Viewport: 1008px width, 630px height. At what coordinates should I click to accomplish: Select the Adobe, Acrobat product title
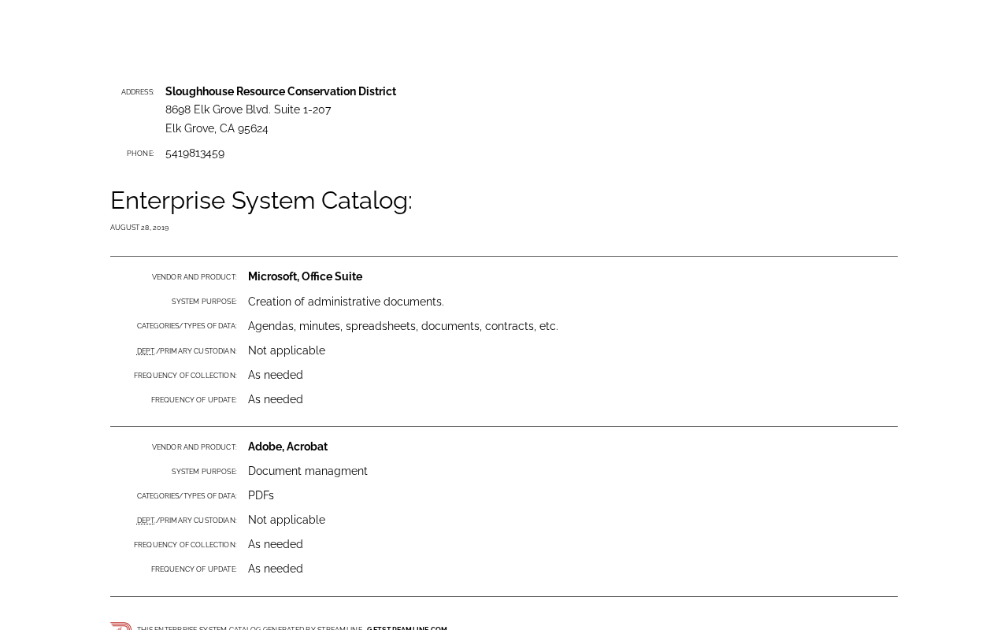coord(287,447)
